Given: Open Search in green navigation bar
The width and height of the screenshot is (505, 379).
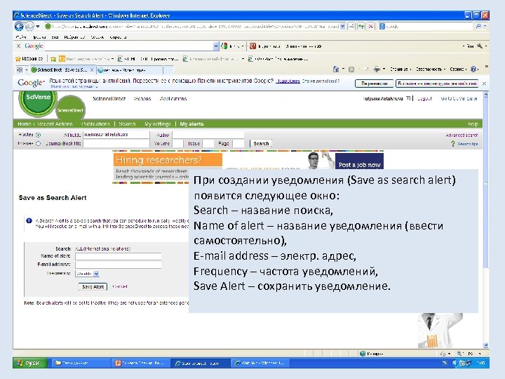Looking at the screenshot, I should tap(127, 124).
